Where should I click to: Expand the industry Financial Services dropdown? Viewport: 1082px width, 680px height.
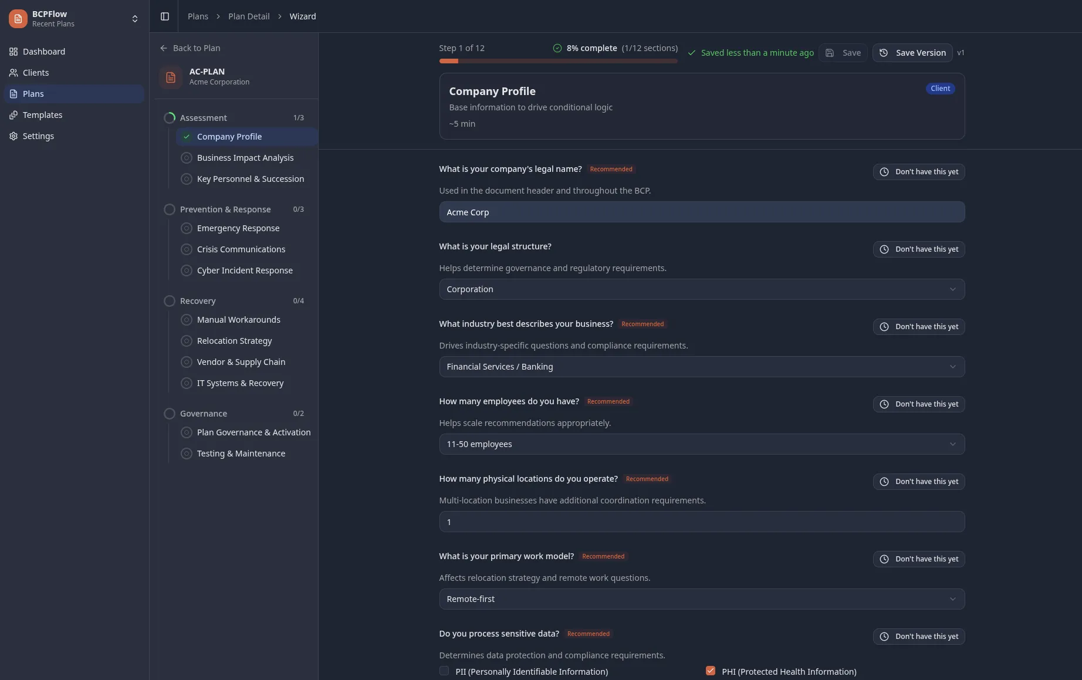(x=702, y=367)
